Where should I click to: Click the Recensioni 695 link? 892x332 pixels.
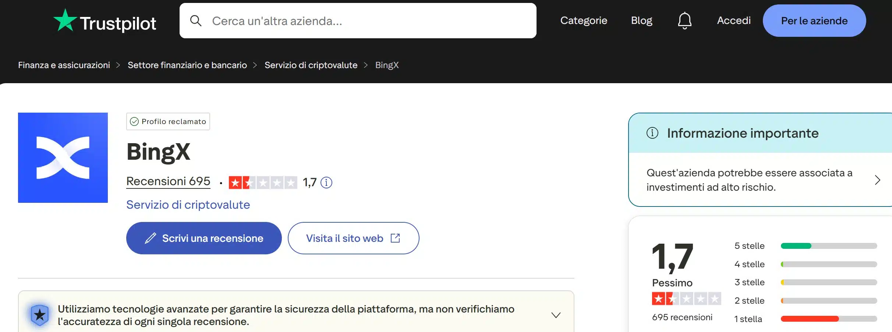coord(168,181)
